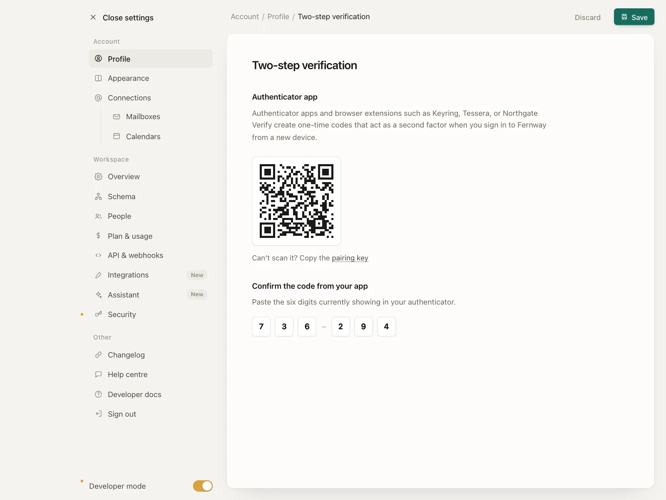This screenshot has height=500, width=666.
Task: Click the Calendars calendar icon
Action: (117, 136)
